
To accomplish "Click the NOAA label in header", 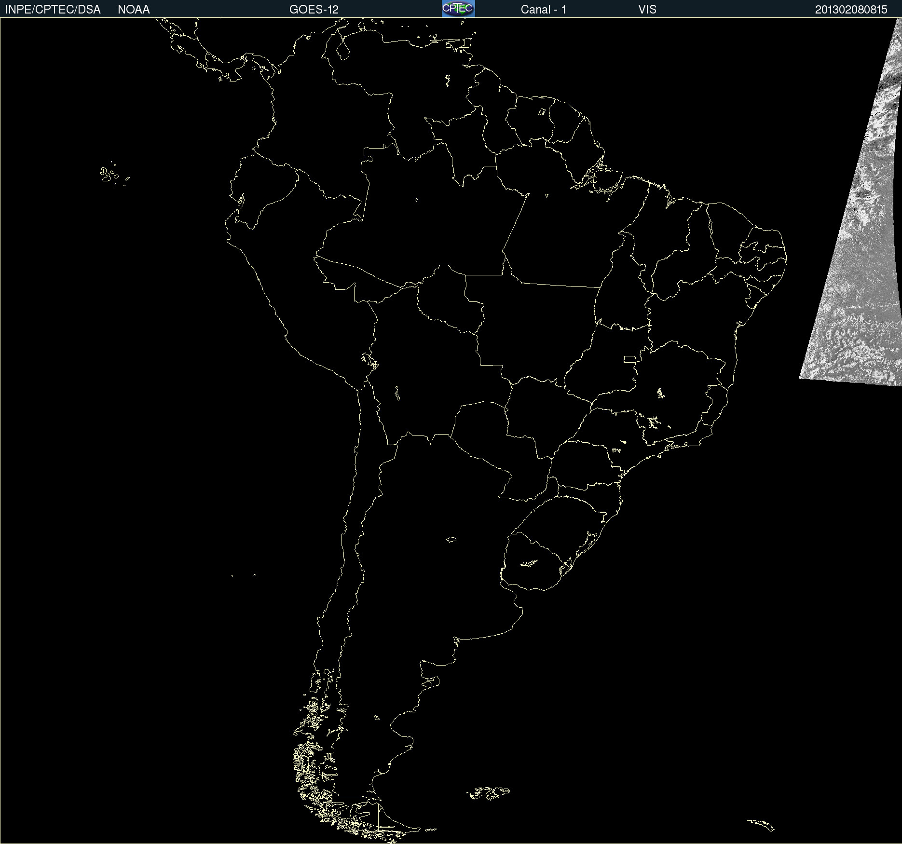I will click(134, 10).
